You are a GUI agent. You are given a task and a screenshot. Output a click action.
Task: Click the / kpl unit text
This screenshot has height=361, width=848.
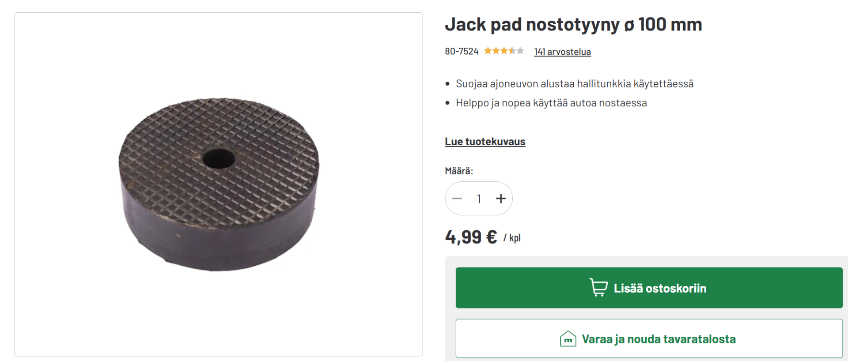coord(512,238)
